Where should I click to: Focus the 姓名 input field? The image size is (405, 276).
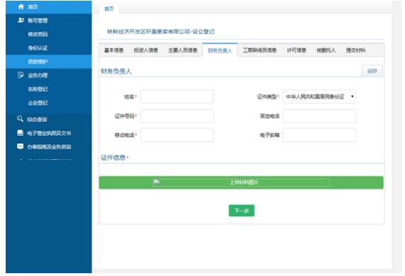(x=177, y=97)
